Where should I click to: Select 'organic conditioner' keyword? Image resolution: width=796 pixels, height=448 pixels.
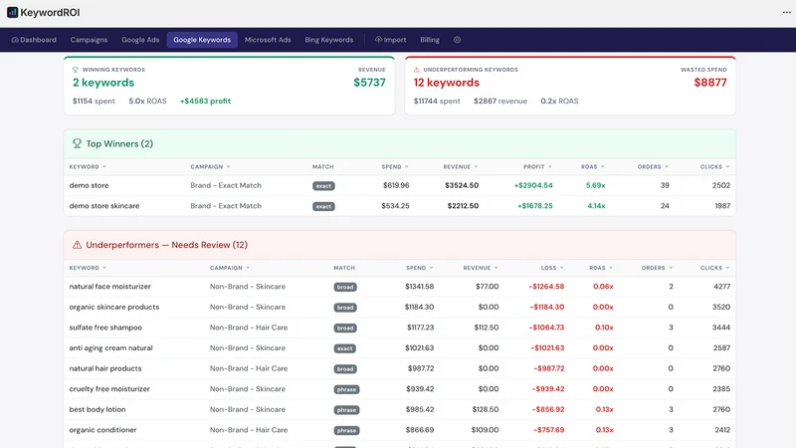(103, 430)
